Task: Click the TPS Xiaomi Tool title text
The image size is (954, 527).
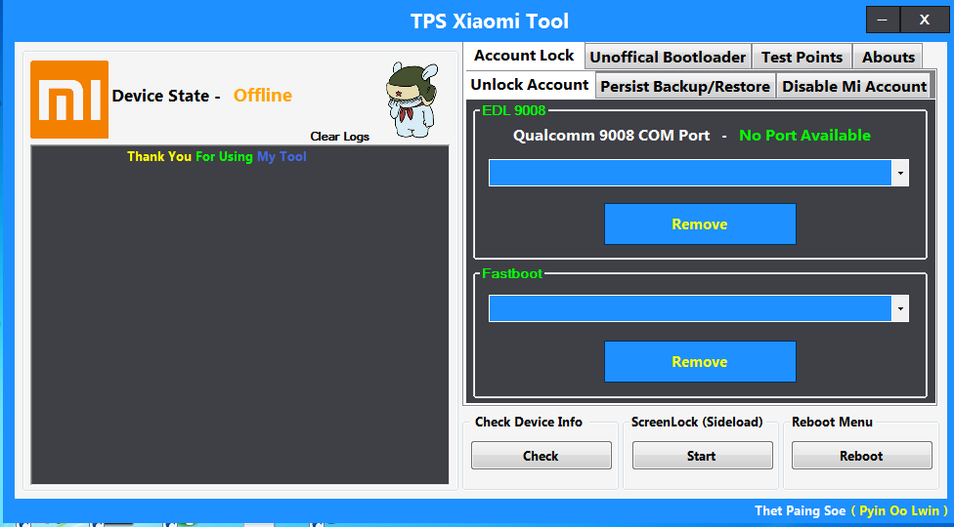Action: [489, 21]
